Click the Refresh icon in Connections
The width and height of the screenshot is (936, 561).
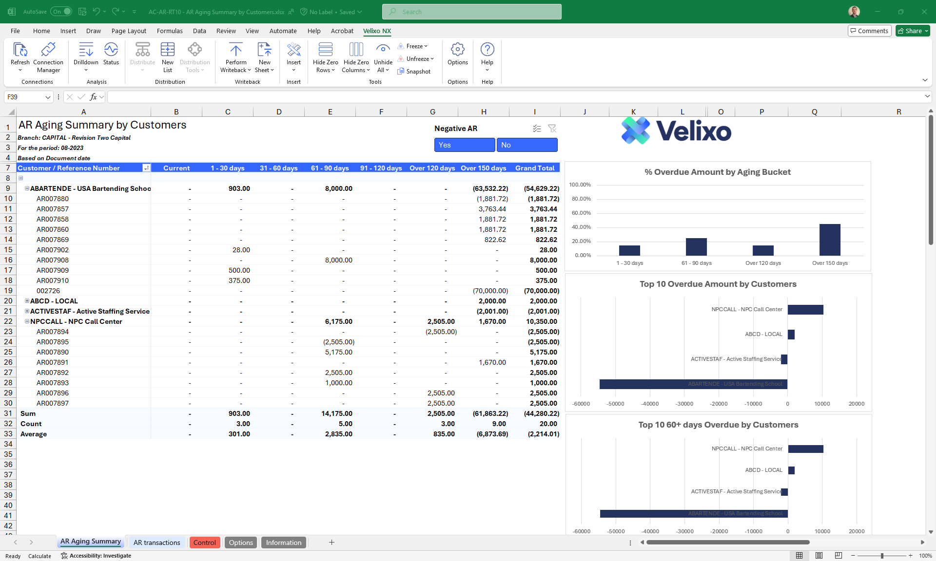coord(20,50)
